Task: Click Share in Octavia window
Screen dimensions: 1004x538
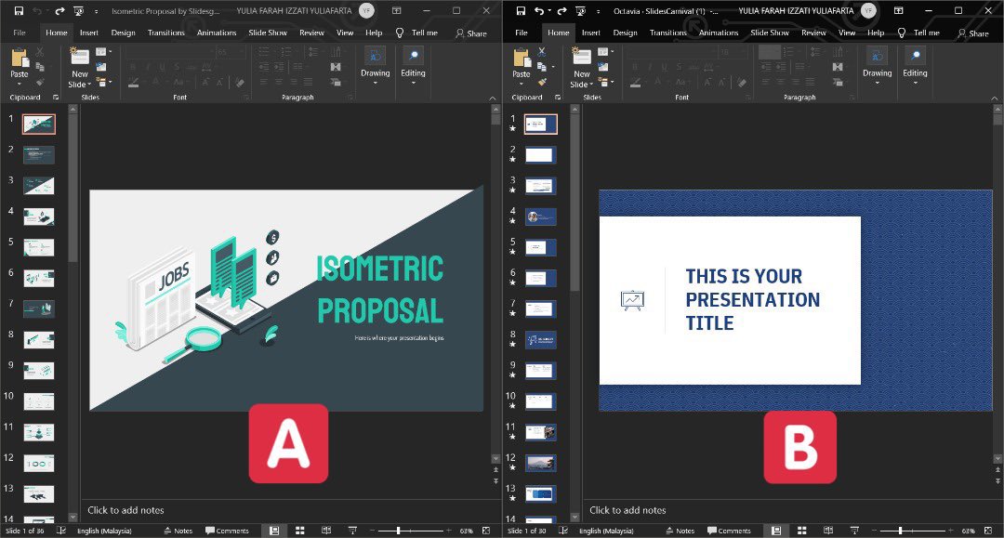Action: pyautogui.click(x=973, y=33)
